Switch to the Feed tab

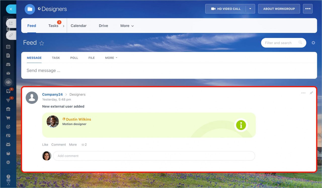pos(32,26)
